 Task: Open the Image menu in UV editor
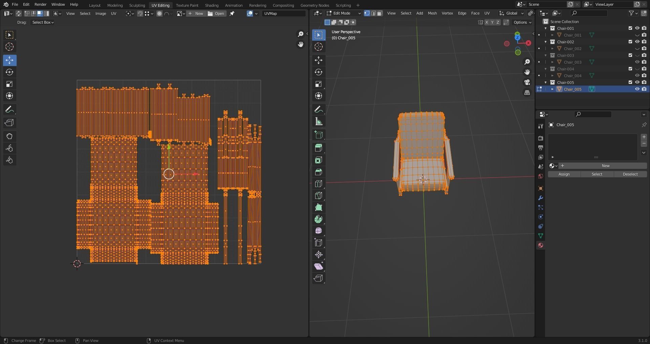101,14
